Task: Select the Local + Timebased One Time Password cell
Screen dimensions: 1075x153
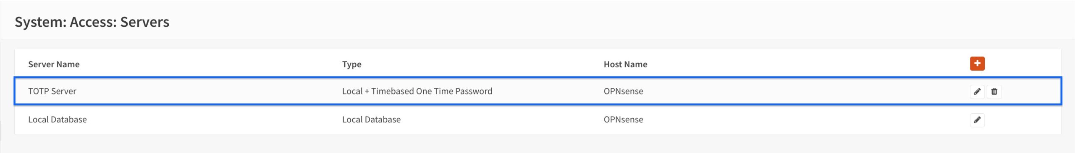Action: tap(417, 91)
